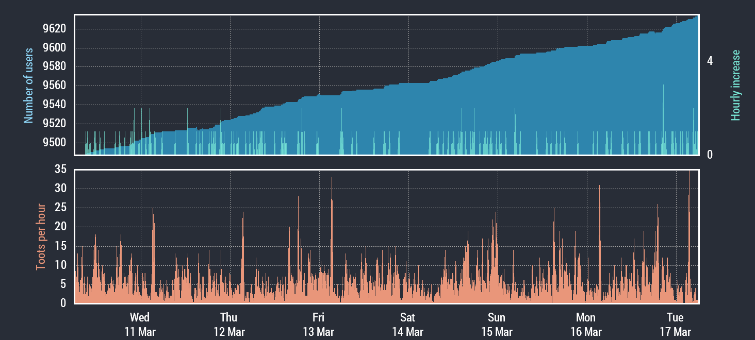Click the "Toots per hour" axis title
Image resolution: width=755 pixels, height=340 pixels.
[41, 237]
